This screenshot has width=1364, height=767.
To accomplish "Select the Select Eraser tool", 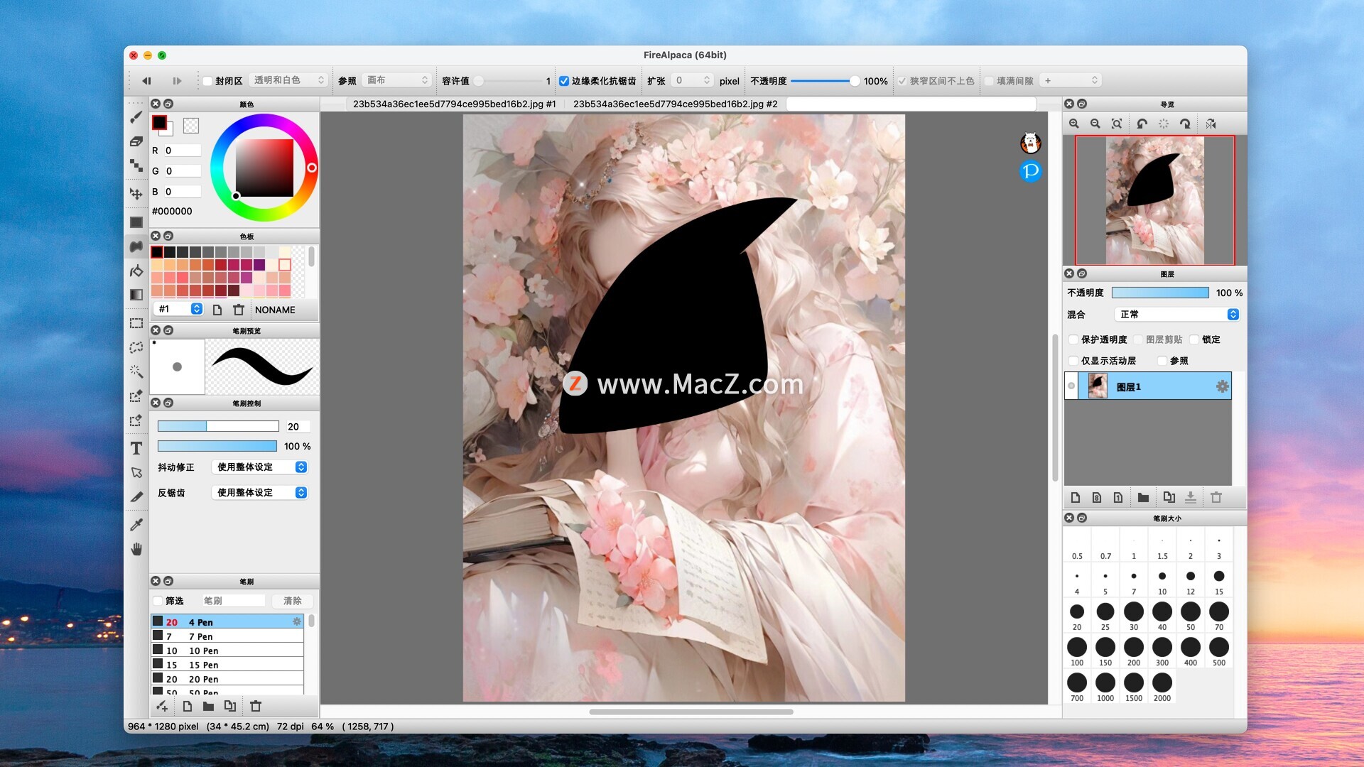I will coord(136,420).
